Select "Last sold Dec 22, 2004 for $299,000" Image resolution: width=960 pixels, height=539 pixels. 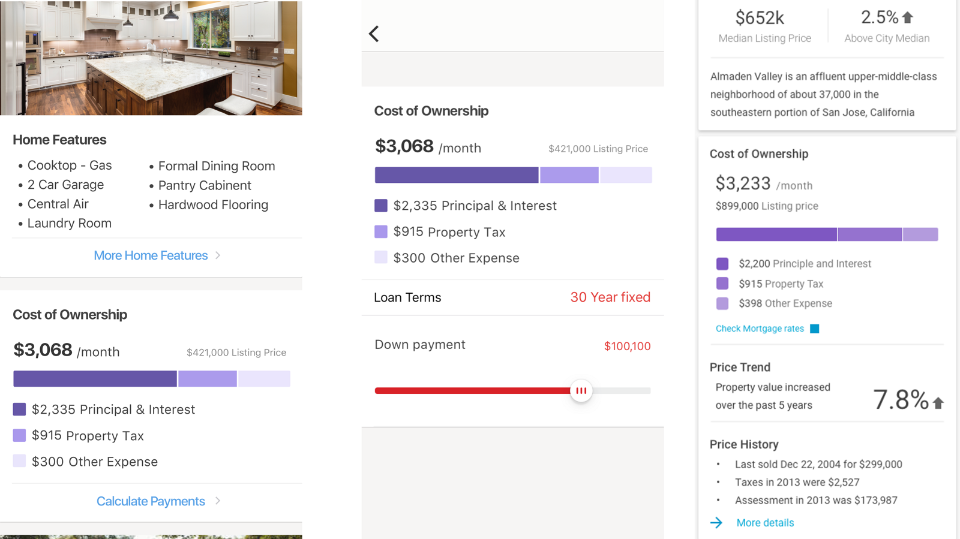(818, 464)
